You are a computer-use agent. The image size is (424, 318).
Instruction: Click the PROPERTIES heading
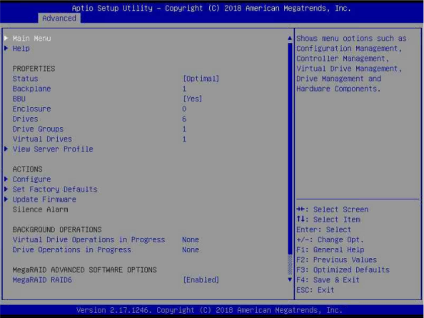[x=34, y=69]
